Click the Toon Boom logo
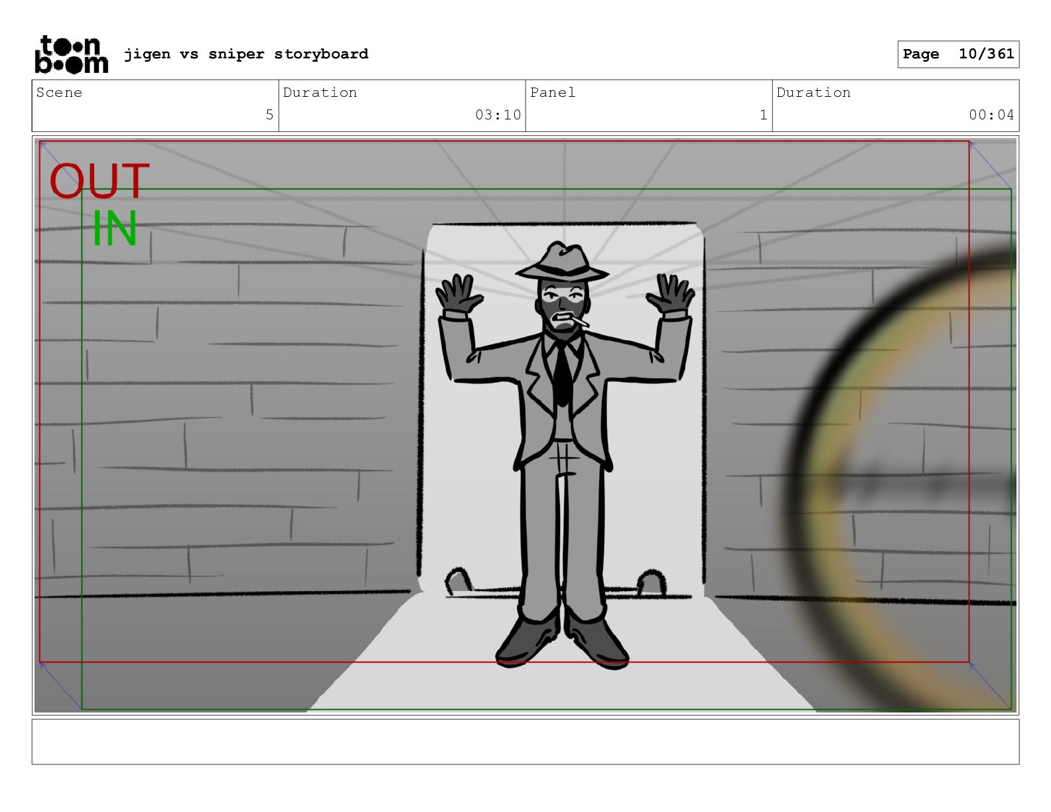 click(71, 54)
